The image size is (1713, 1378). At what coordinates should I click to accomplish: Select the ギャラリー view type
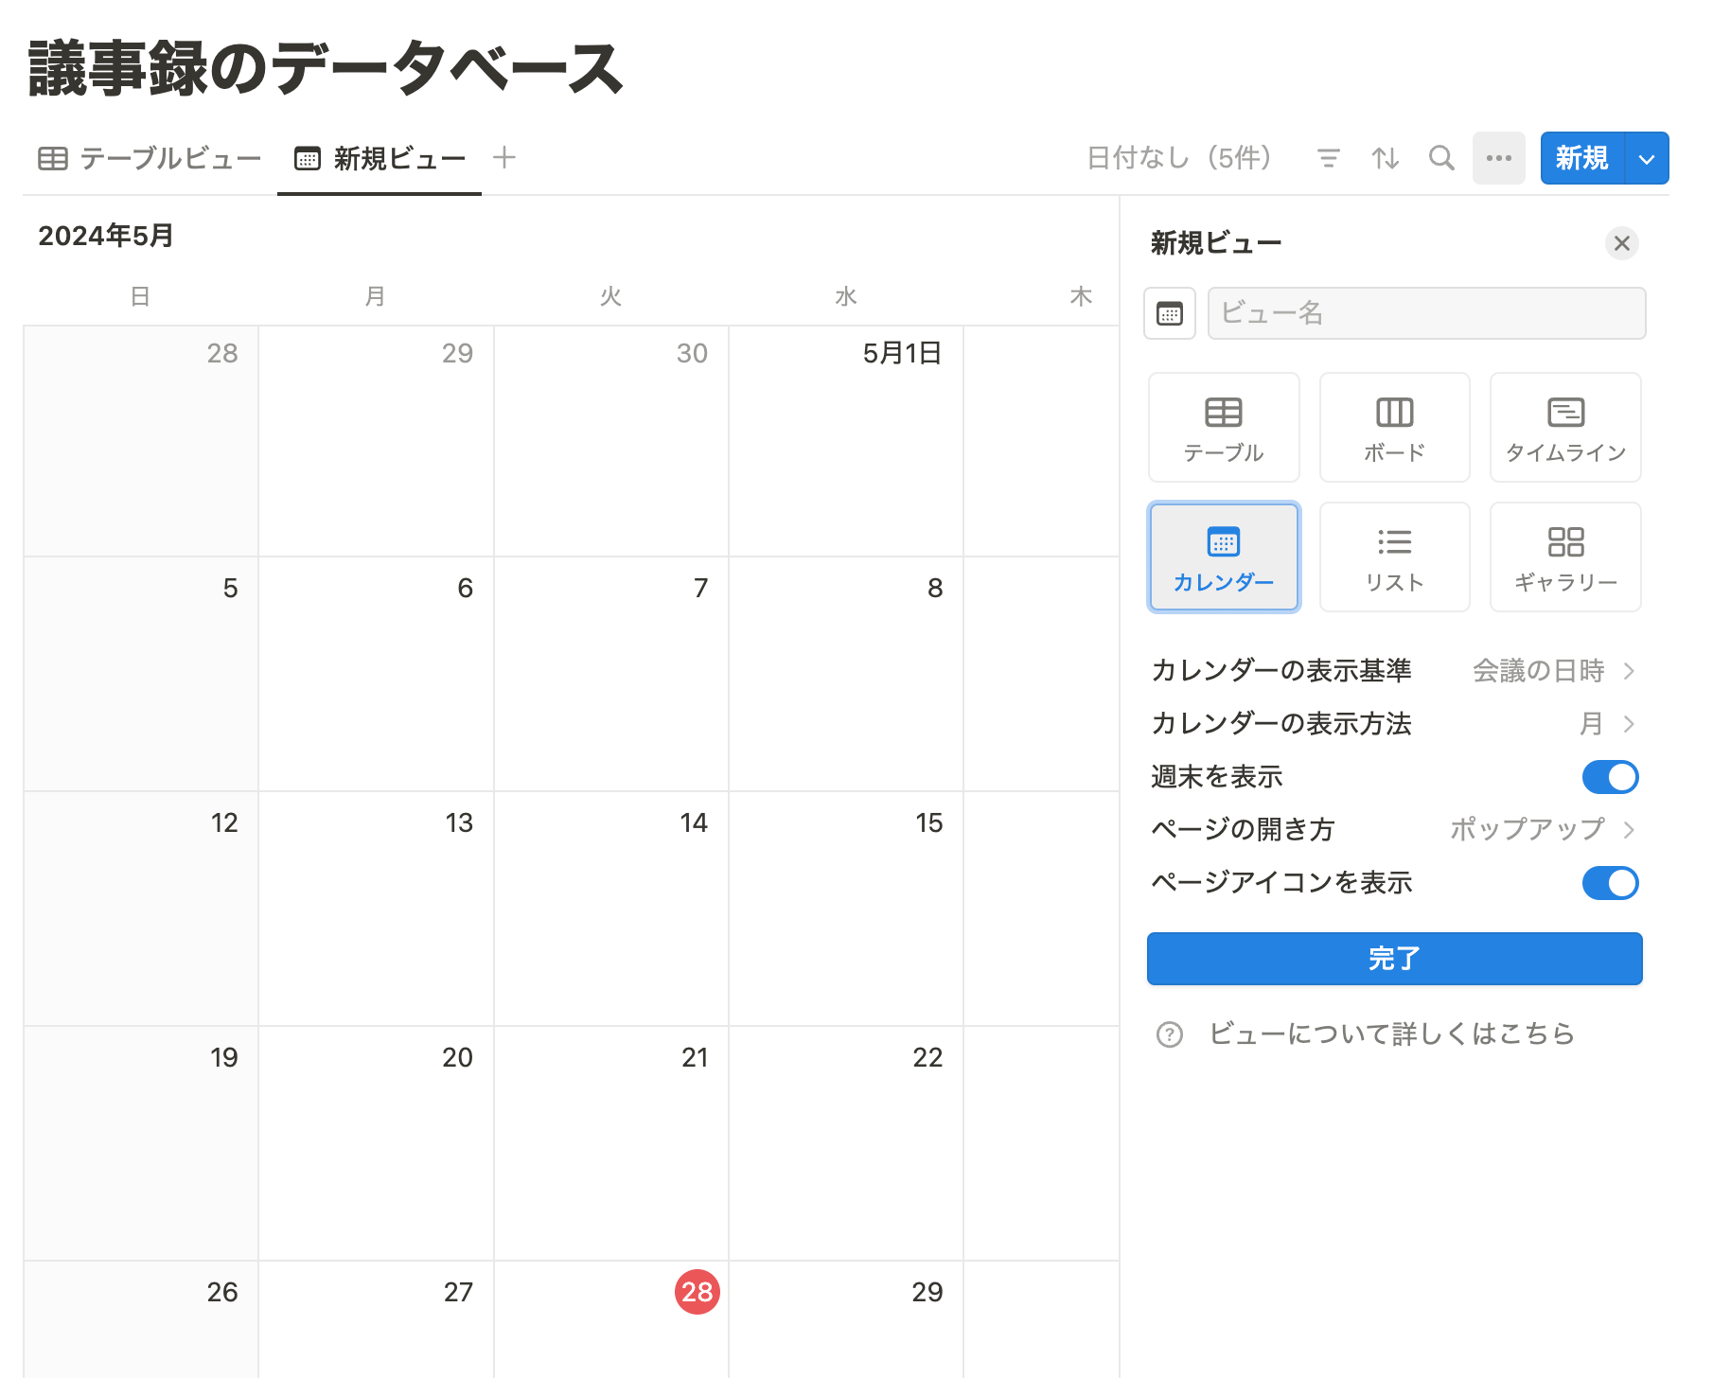pos(1565,557)
